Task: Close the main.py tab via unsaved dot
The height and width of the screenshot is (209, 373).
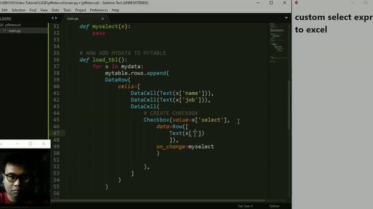Action: 103,19
